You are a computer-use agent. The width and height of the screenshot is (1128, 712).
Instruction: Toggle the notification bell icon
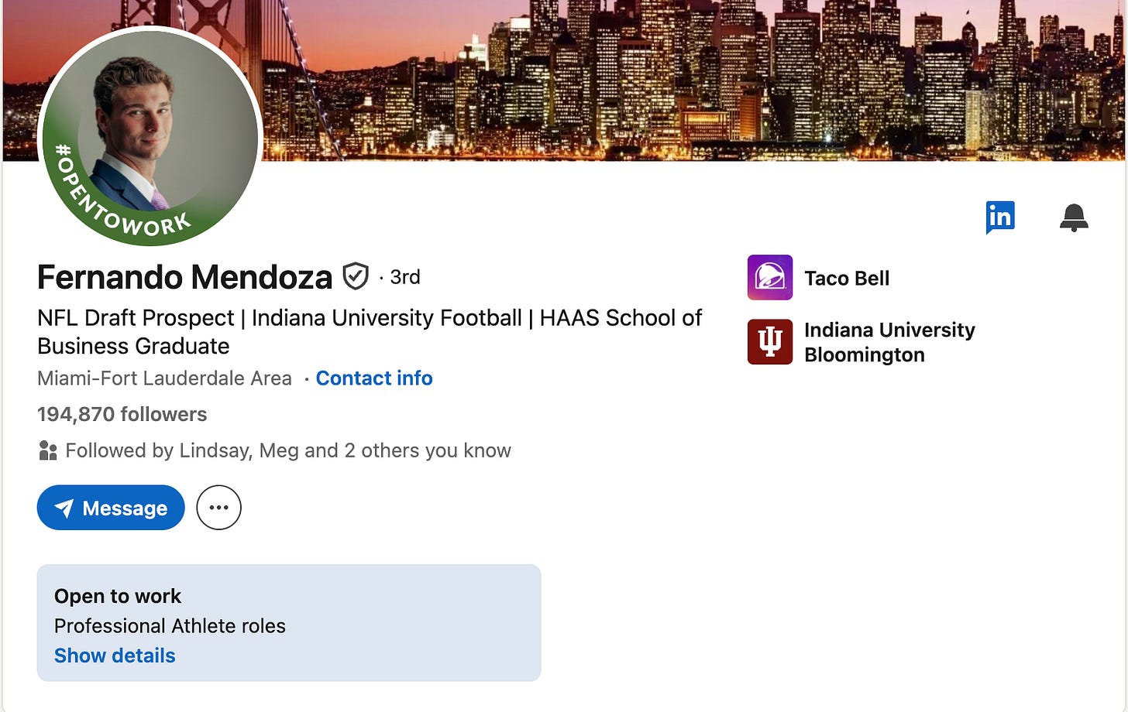1074,217
